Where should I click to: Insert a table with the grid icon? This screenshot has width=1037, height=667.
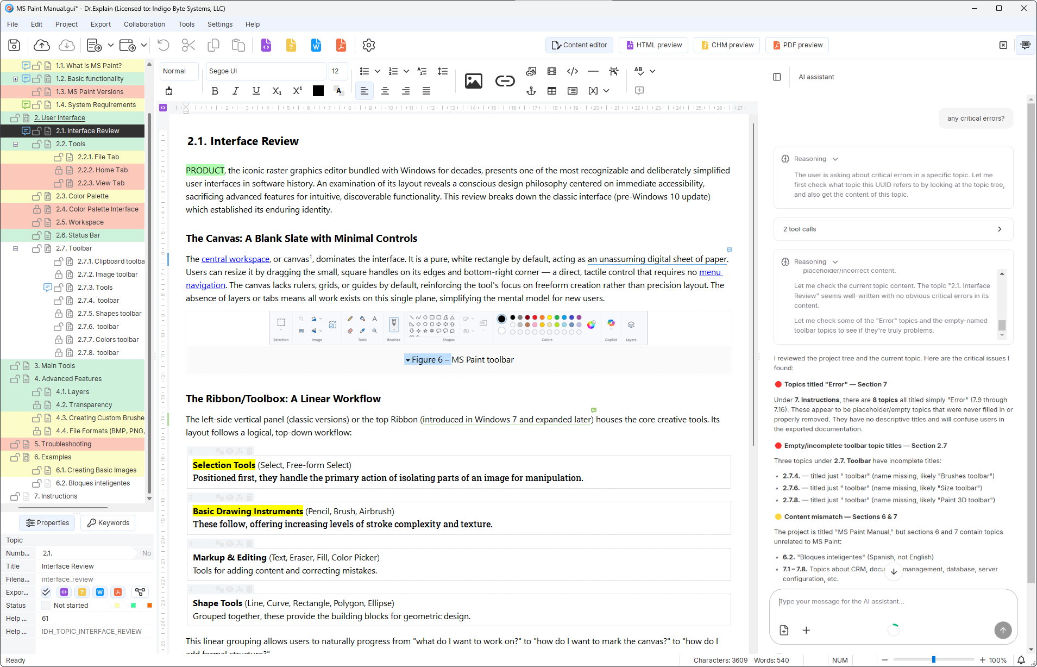coord(552,91)
